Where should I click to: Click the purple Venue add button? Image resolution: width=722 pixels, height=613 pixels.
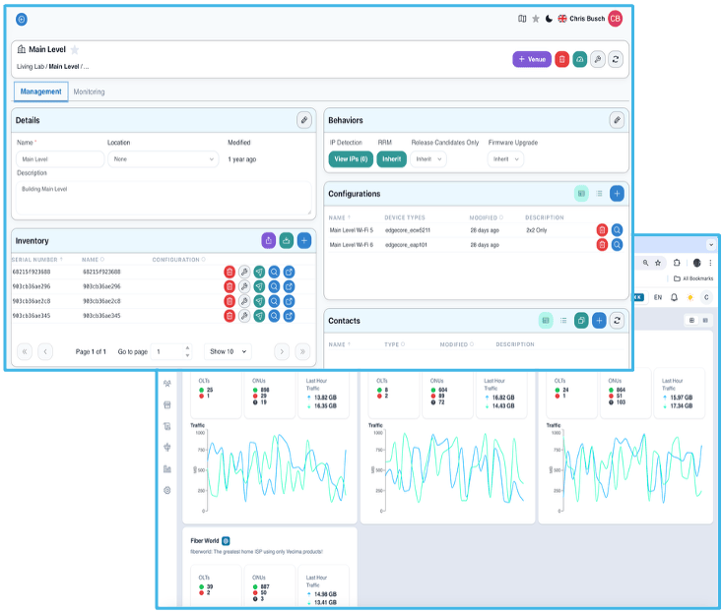(532, 59)
